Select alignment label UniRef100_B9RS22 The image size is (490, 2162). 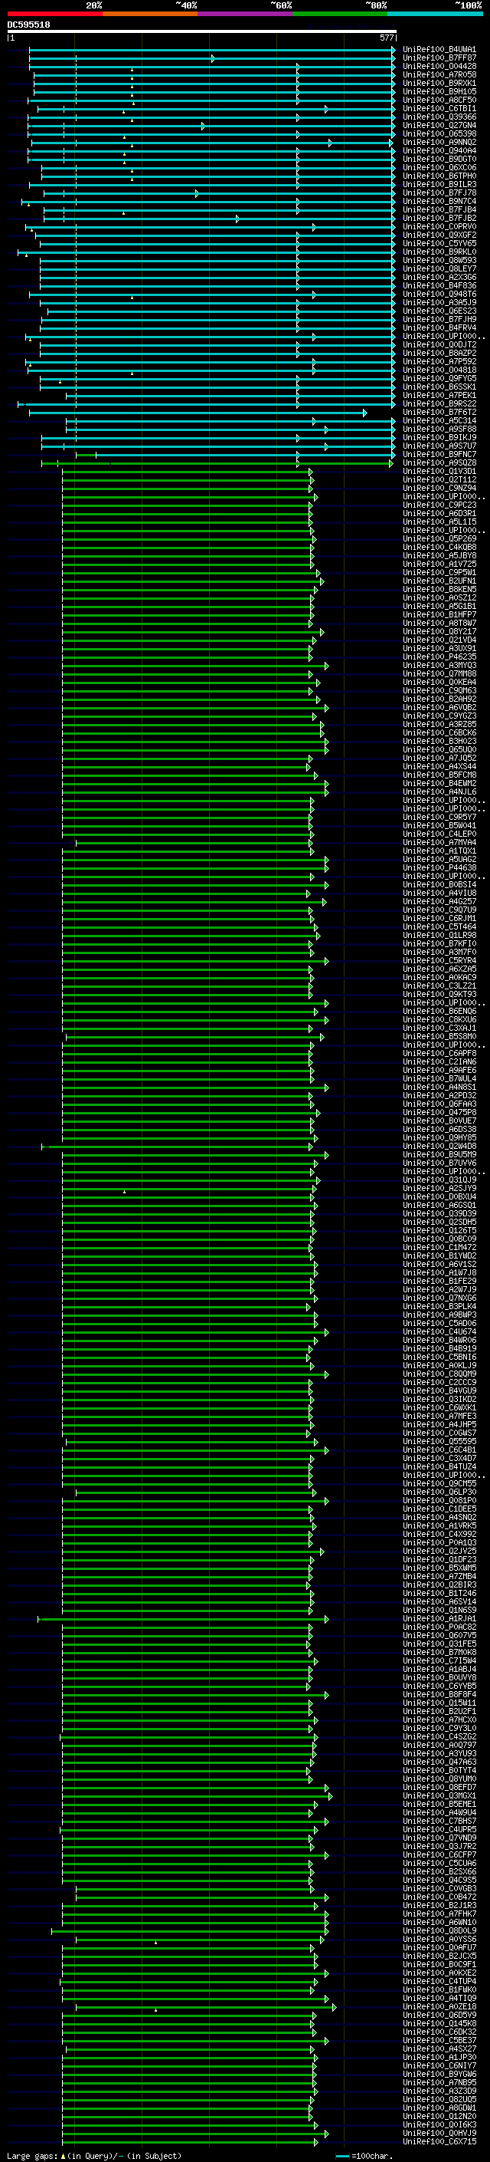point(439,403)
